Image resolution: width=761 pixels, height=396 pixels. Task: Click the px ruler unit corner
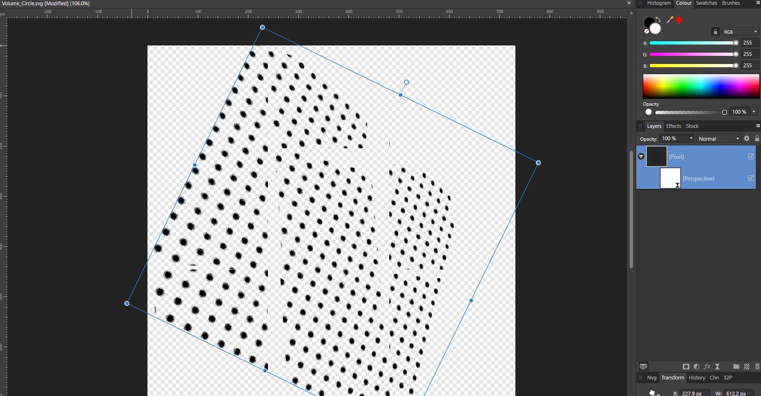tap(3, 14)
